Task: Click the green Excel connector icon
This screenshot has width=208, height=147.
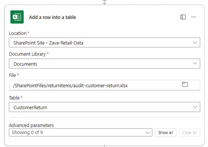Action: 17,17
